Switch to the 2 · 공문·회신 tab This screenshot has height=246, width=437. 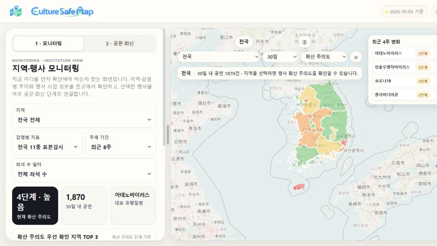click(x=120, y=43)
